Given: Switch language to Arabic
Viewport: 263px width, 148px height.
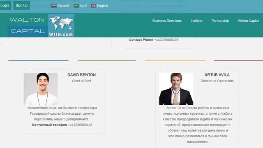Looking at the screenshot, I should point(83,6).
